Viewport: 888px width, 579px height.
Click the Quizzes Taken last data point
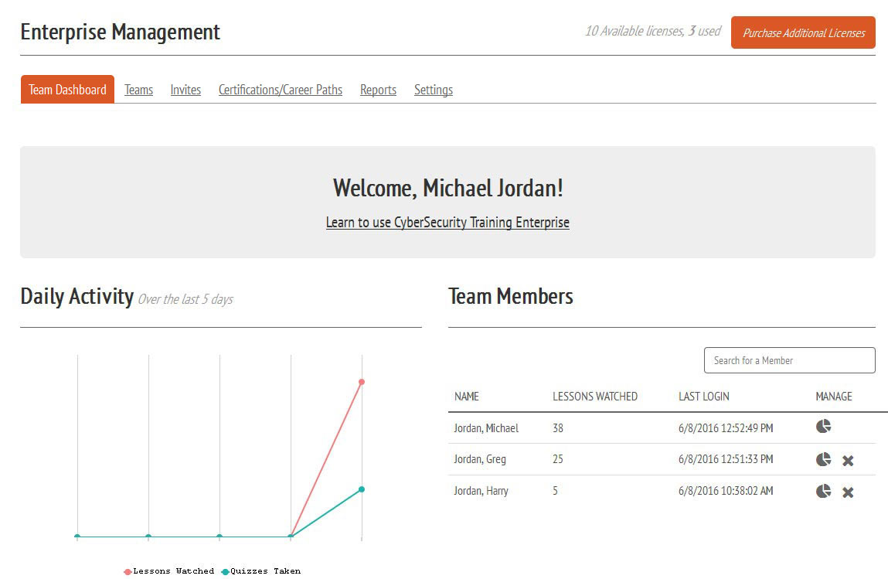point(361,489)
